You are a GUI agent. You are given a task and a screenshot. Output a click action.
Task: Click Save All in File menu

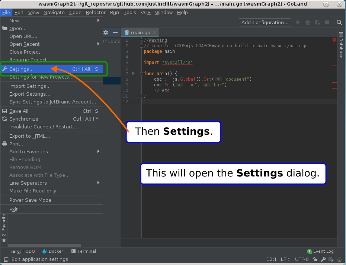[52, 111]
